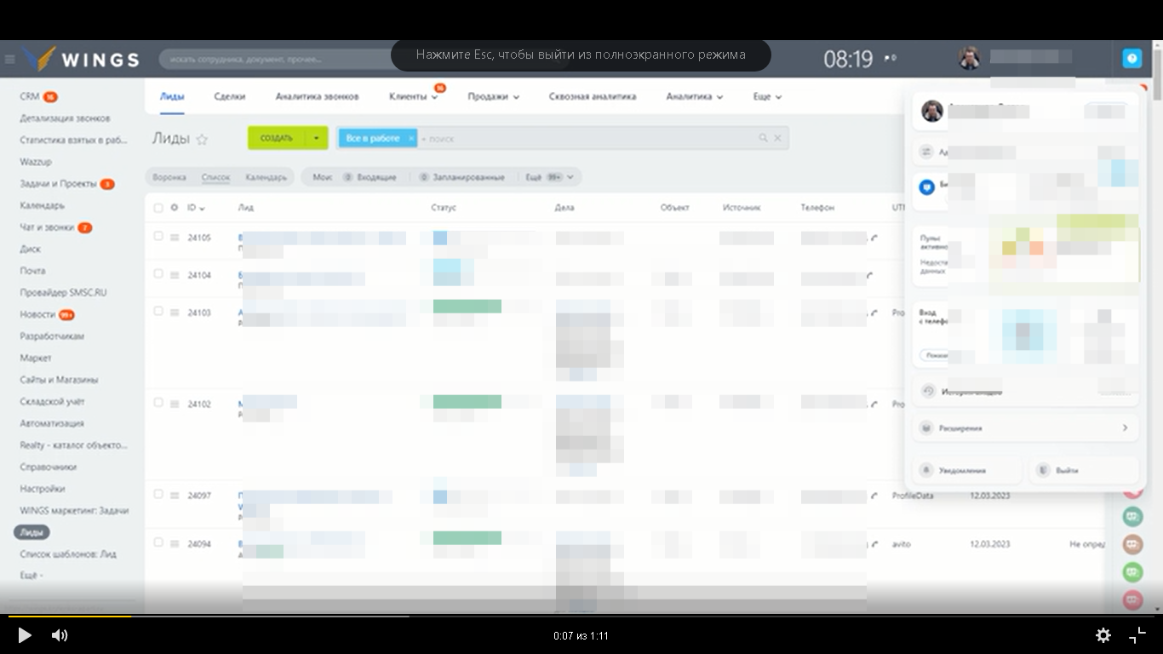Open video player settings gear
This screenshot has height=654, width=1163.
(1103, 635)
